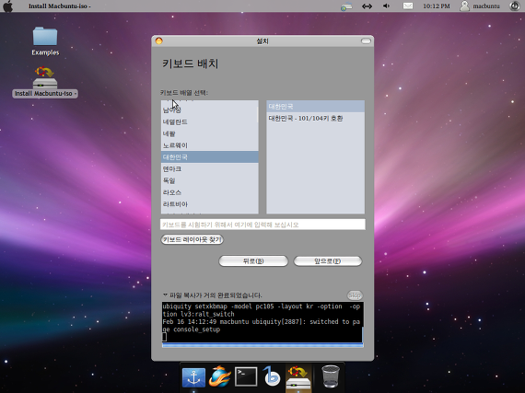525x393 pixels.
Task: Open the Apple menu icon
Action: [x=7, y=6]
